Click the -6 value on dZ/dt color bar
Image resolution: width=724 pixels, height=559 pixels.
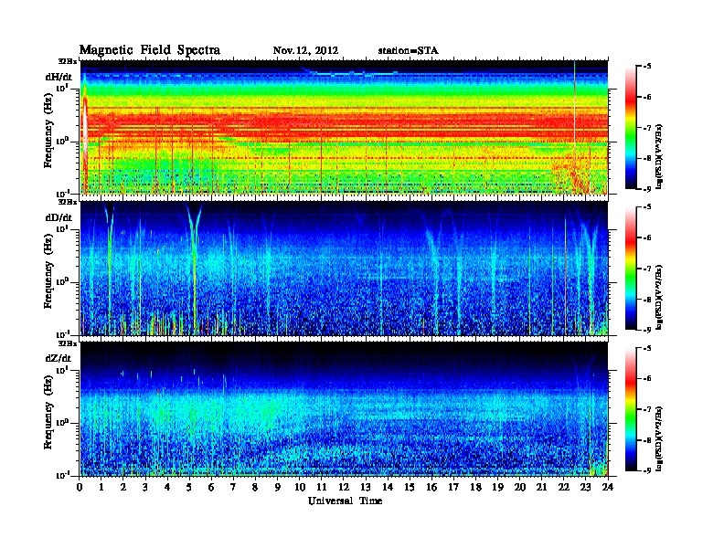[x=647, y=378]
